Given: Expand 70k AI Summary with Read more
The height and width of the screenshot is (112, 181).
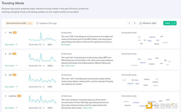Looking at the screenshot, I should tap(66, 44).
